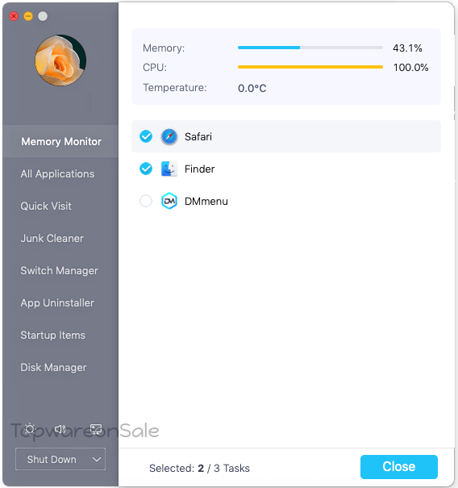
Task: Click the yellow minimize window button
Action: 28,16
